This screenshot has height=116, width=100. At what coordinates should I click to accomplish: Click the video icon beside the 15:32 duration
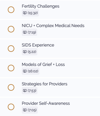click(25, 13)
